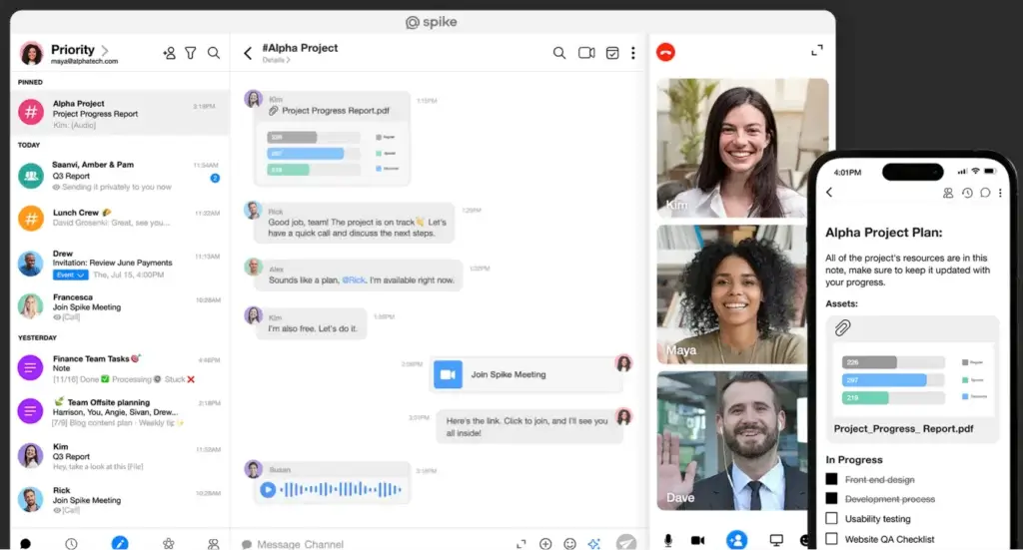Open Saanvi, Amber & Pam Q3 Report thread
The image size is (1023, 550).
[120, 176]
